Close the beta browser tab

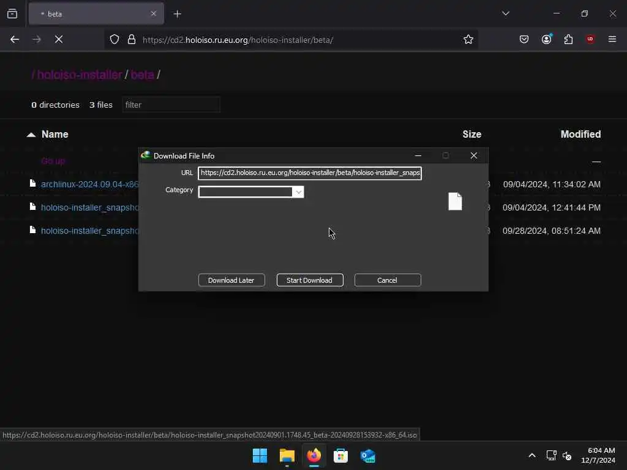[x=154, y=13]
